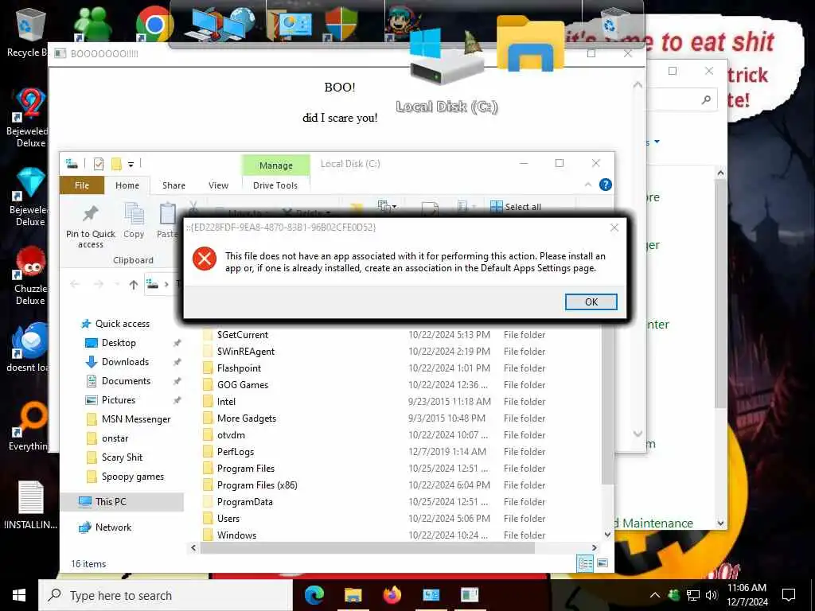Open the MSN Messenger desktop shortcut

pyautogui.click(x=94, y=23)
